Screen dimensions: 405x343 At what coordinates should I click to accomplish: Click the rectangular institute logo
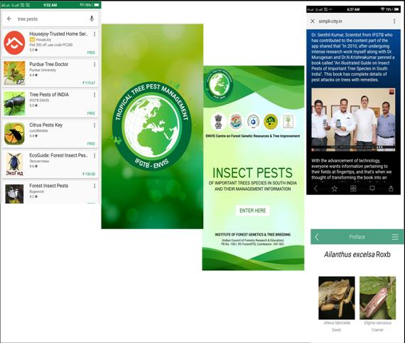(288, 122)
